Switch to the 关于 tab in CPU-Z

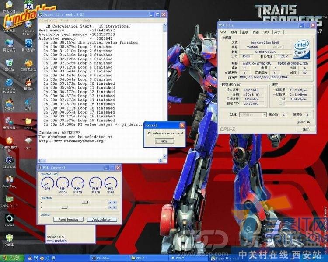pos(277,32)
